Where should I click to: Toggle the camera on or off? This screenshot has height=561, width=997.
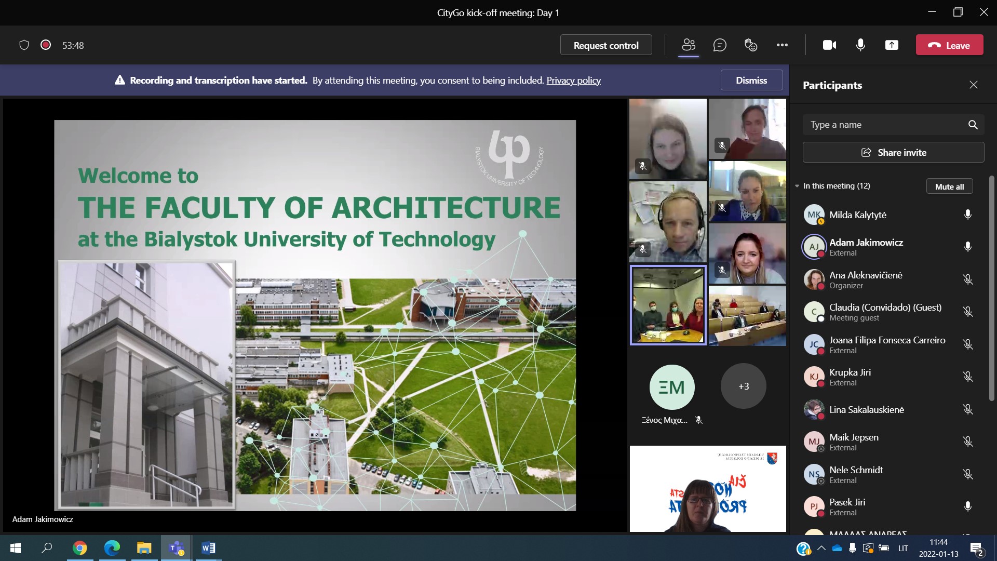829,45
